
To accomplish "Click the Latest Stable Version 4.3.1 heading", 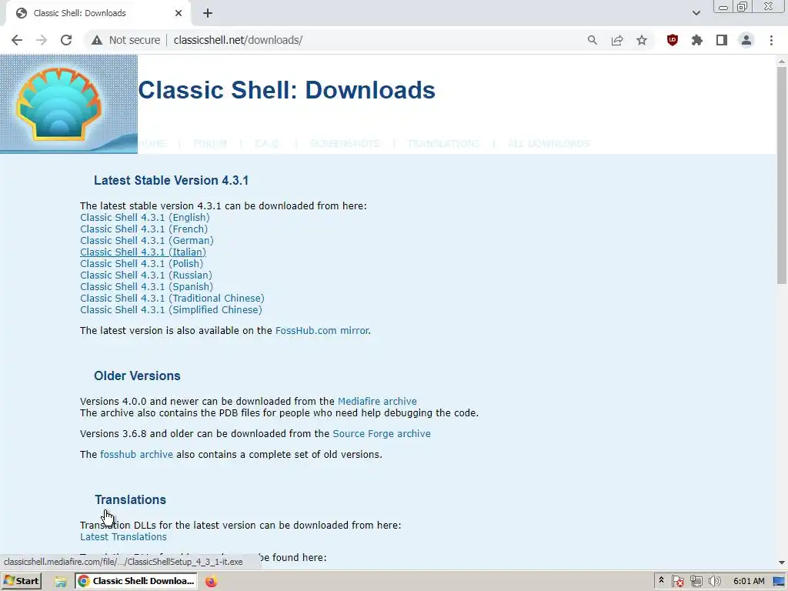I will pos(172,180).
